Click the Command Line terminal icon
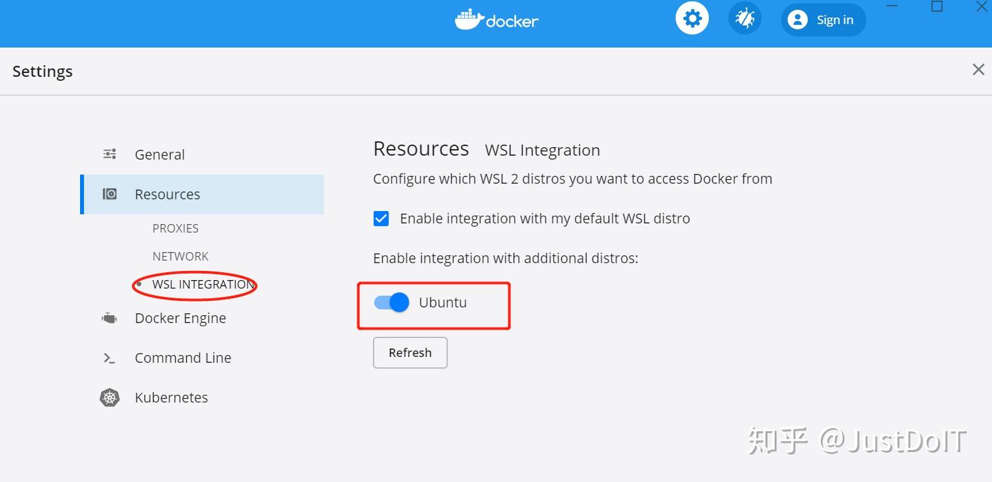 coord(109,358)
